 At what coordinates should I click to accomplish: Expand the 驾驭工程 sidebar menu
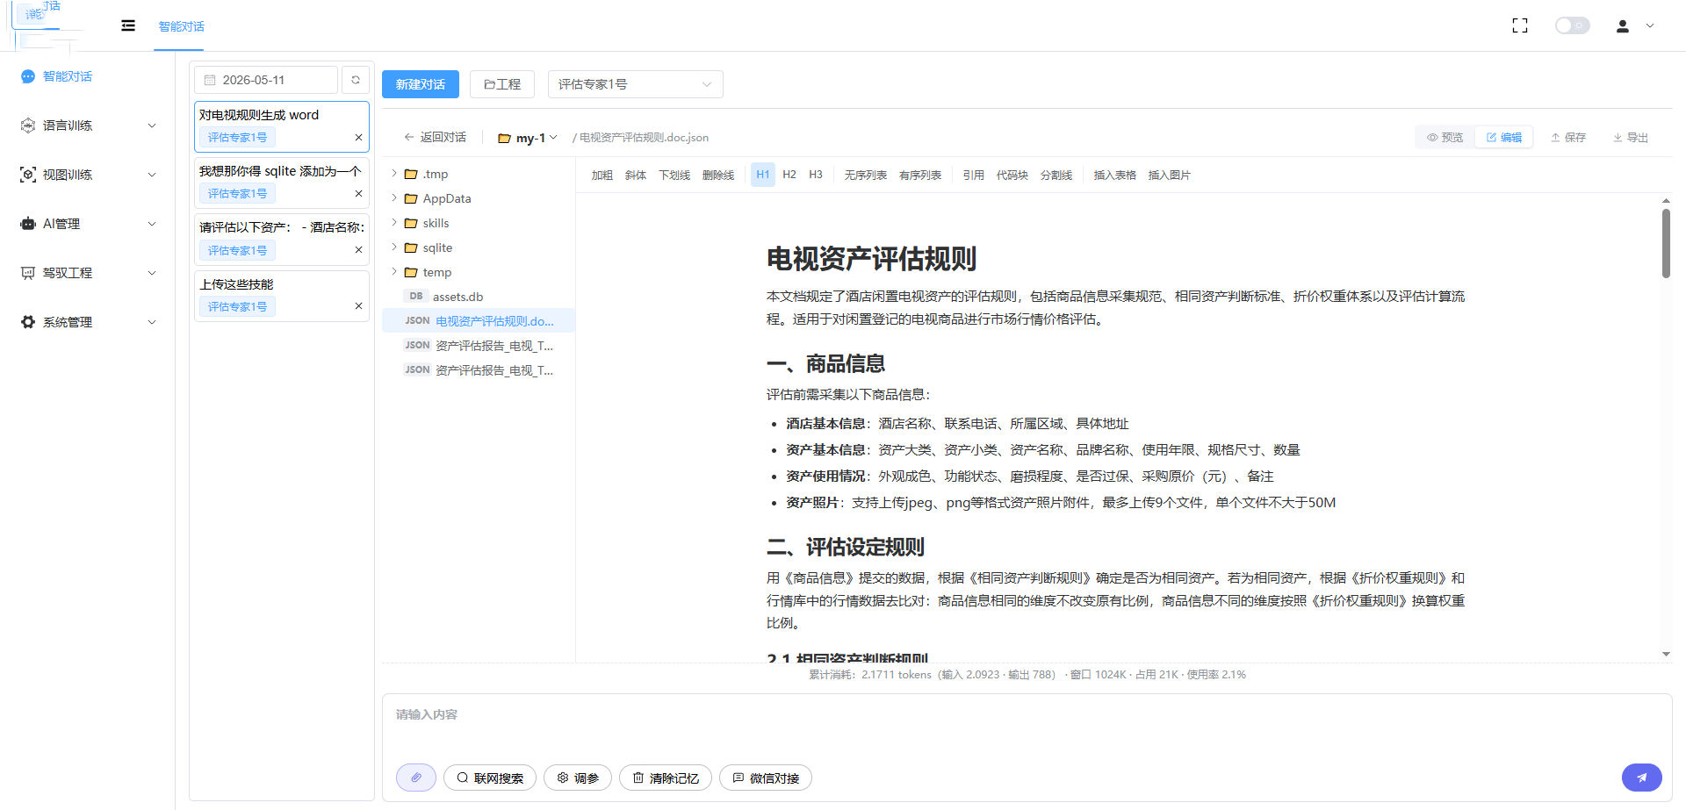coord(88,273)
